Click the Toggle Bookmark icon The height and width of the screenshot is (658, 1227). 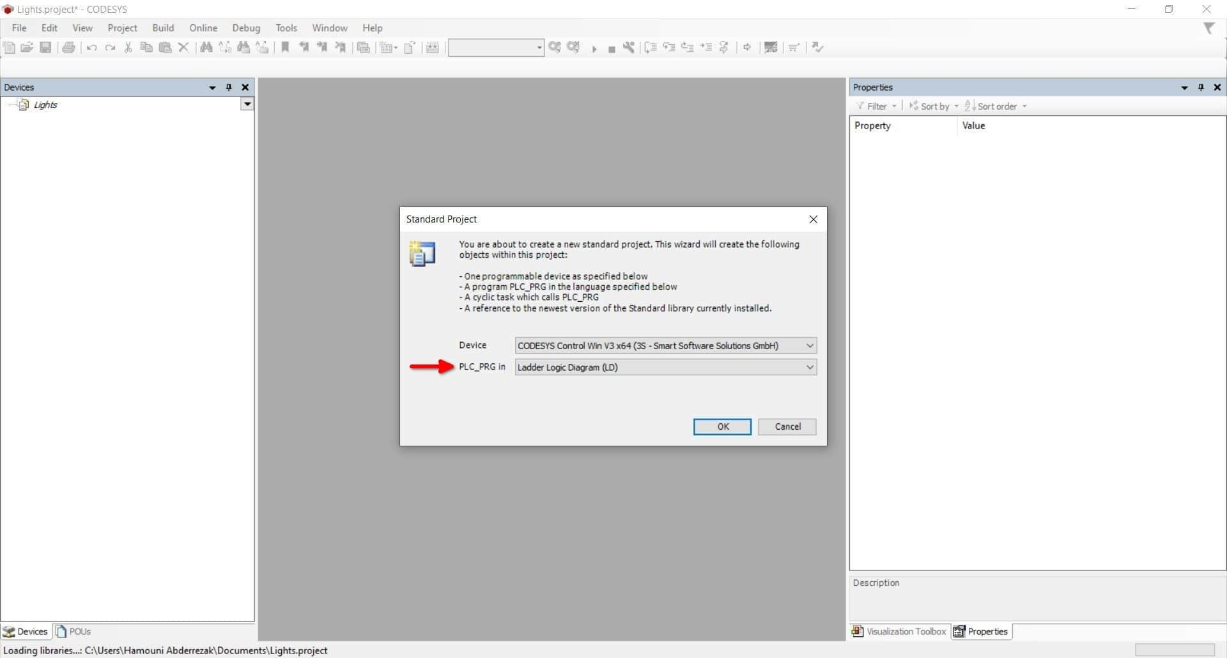286,47
